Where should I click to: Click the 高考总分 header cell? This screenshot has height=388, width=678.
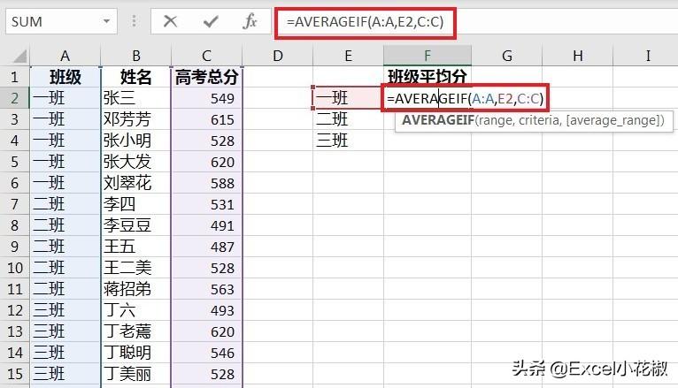[x=207, y=77]
